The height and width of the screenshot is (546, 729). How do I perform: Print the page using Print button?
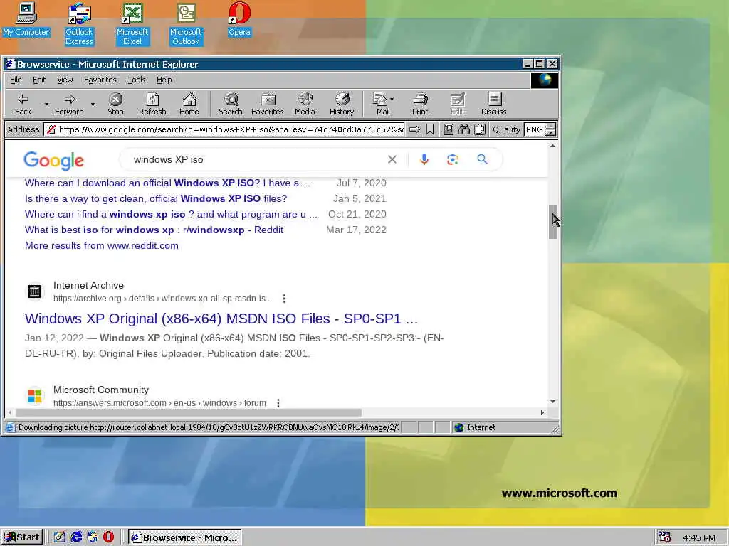coord(420,104)
